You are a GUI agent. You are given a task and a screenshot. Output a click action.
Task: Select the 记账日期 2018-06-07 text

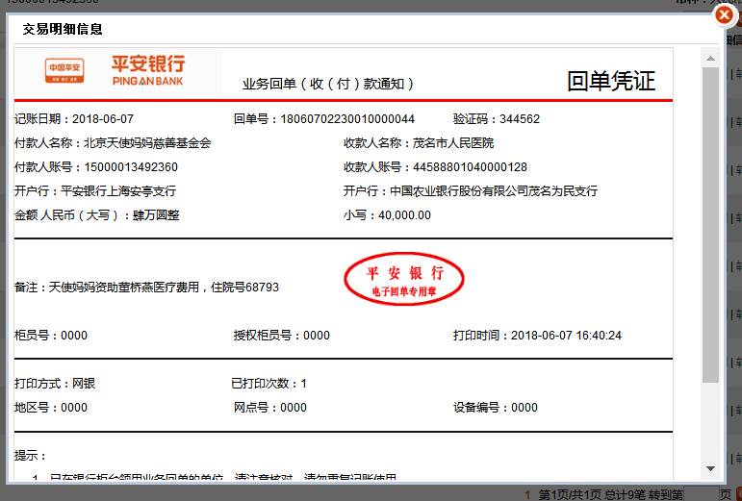tap(74, 118)
